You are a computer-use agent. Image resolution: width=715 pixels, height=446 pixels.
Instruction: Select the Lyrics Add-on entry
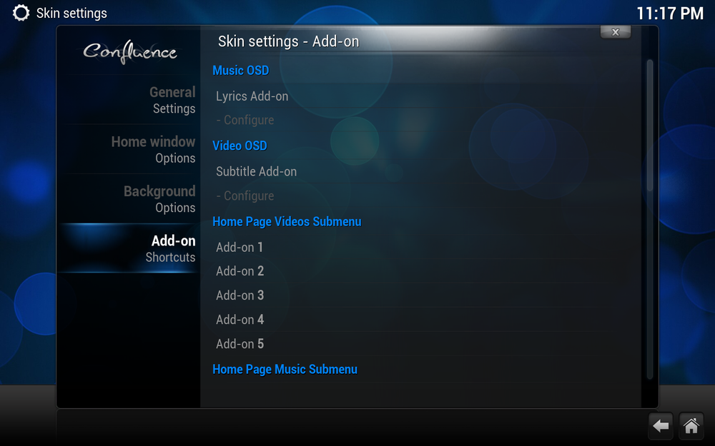pyautogui.click(x=252, y=96)
